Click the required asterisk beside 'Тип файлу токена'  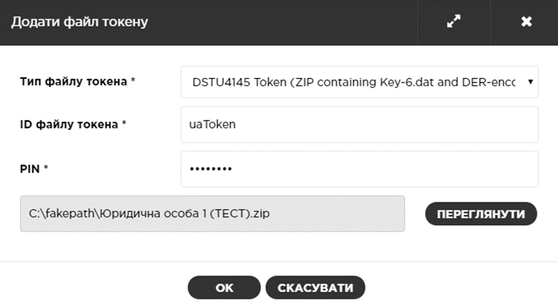[133, 82]
